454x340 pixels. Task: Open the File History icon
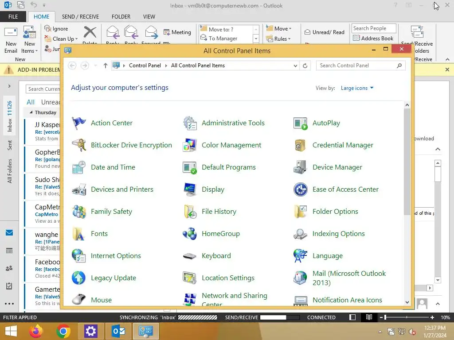[x=190, y=212]
